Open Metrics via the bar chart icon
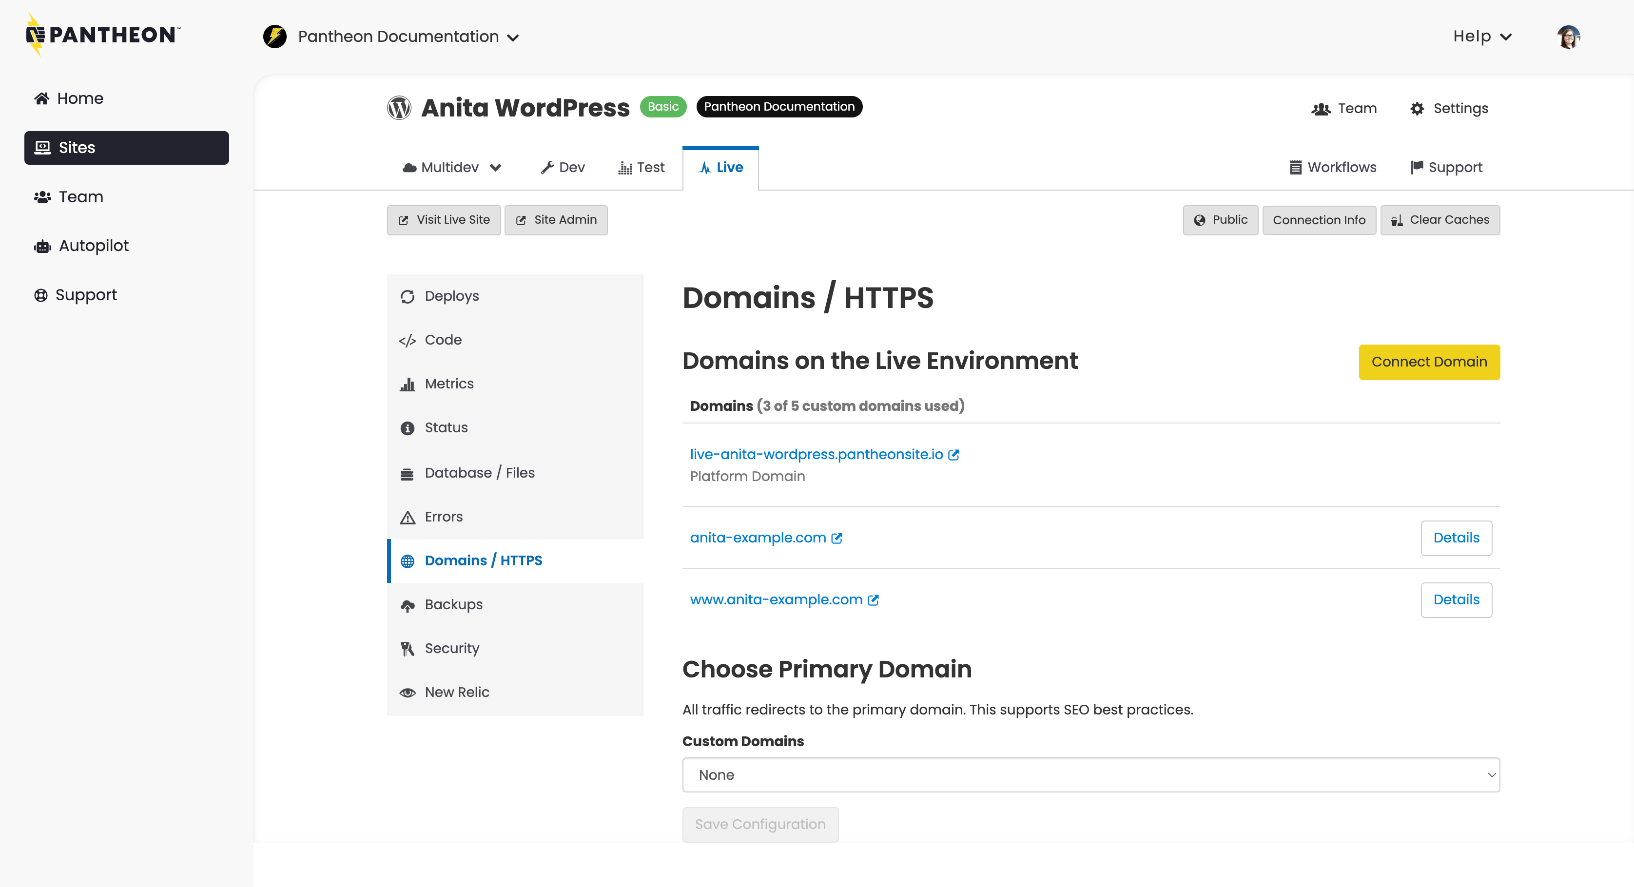 pos(408,384)
